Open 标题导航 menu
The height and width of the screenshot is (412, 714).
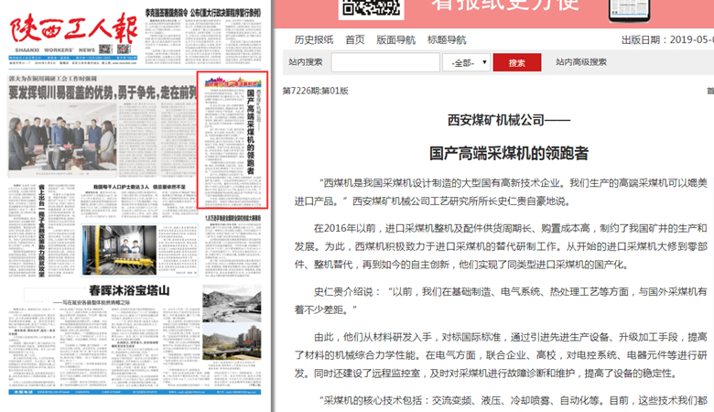(x=447, y=40)
